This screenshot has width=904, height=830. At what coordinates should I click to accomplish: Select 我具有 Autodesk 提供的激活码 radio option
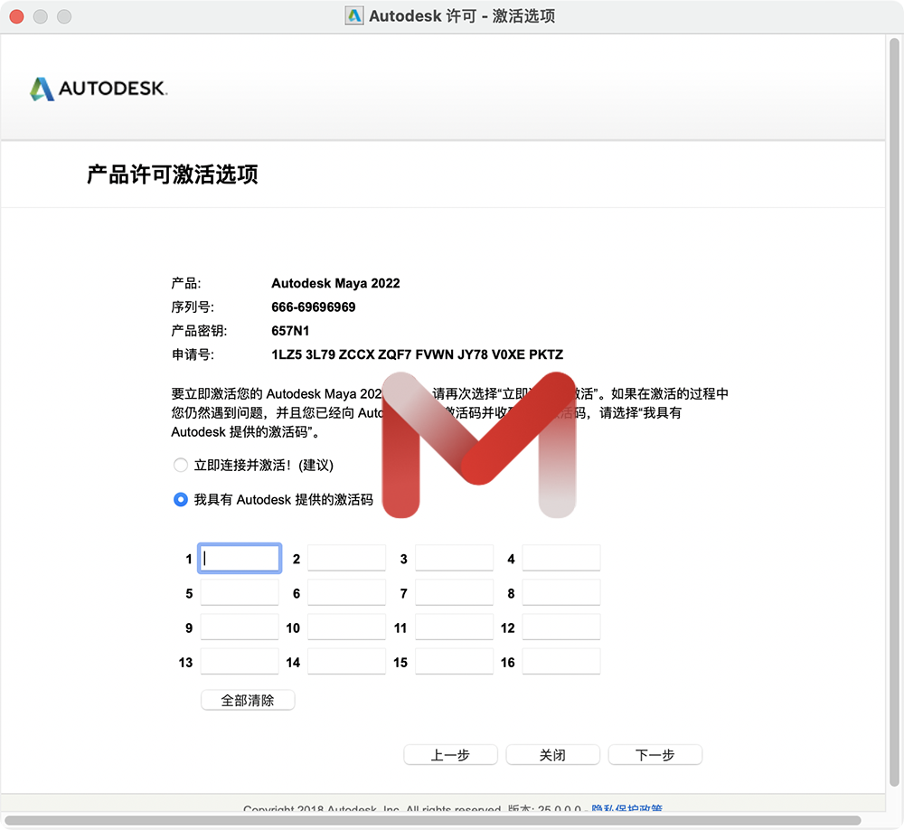pyautogui.click(x=181, y=499)
